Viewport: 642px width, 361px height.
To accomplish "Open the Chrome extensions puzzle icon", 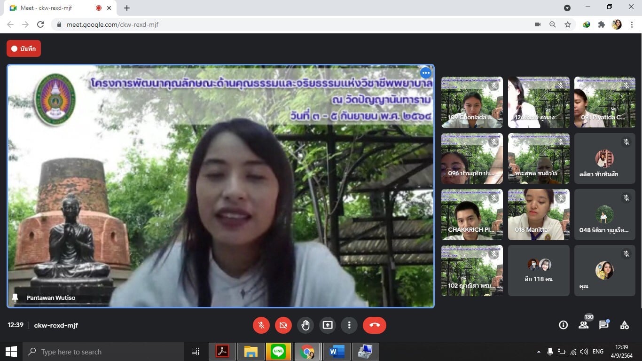I will click(x=601, y=24).
